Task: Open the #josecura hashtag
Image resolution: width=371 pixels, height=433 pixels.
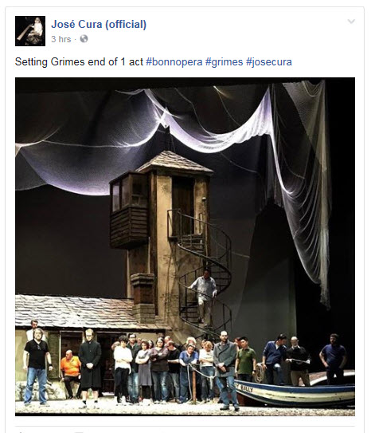Action: pos(269,61)
